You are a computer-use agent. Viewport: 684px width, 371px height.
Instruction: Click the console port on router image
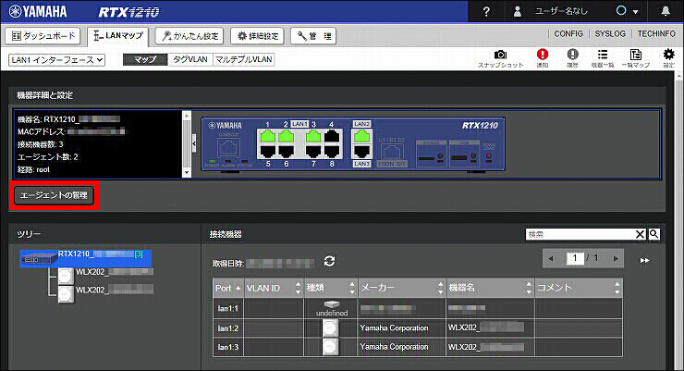(x=228, y=148)
